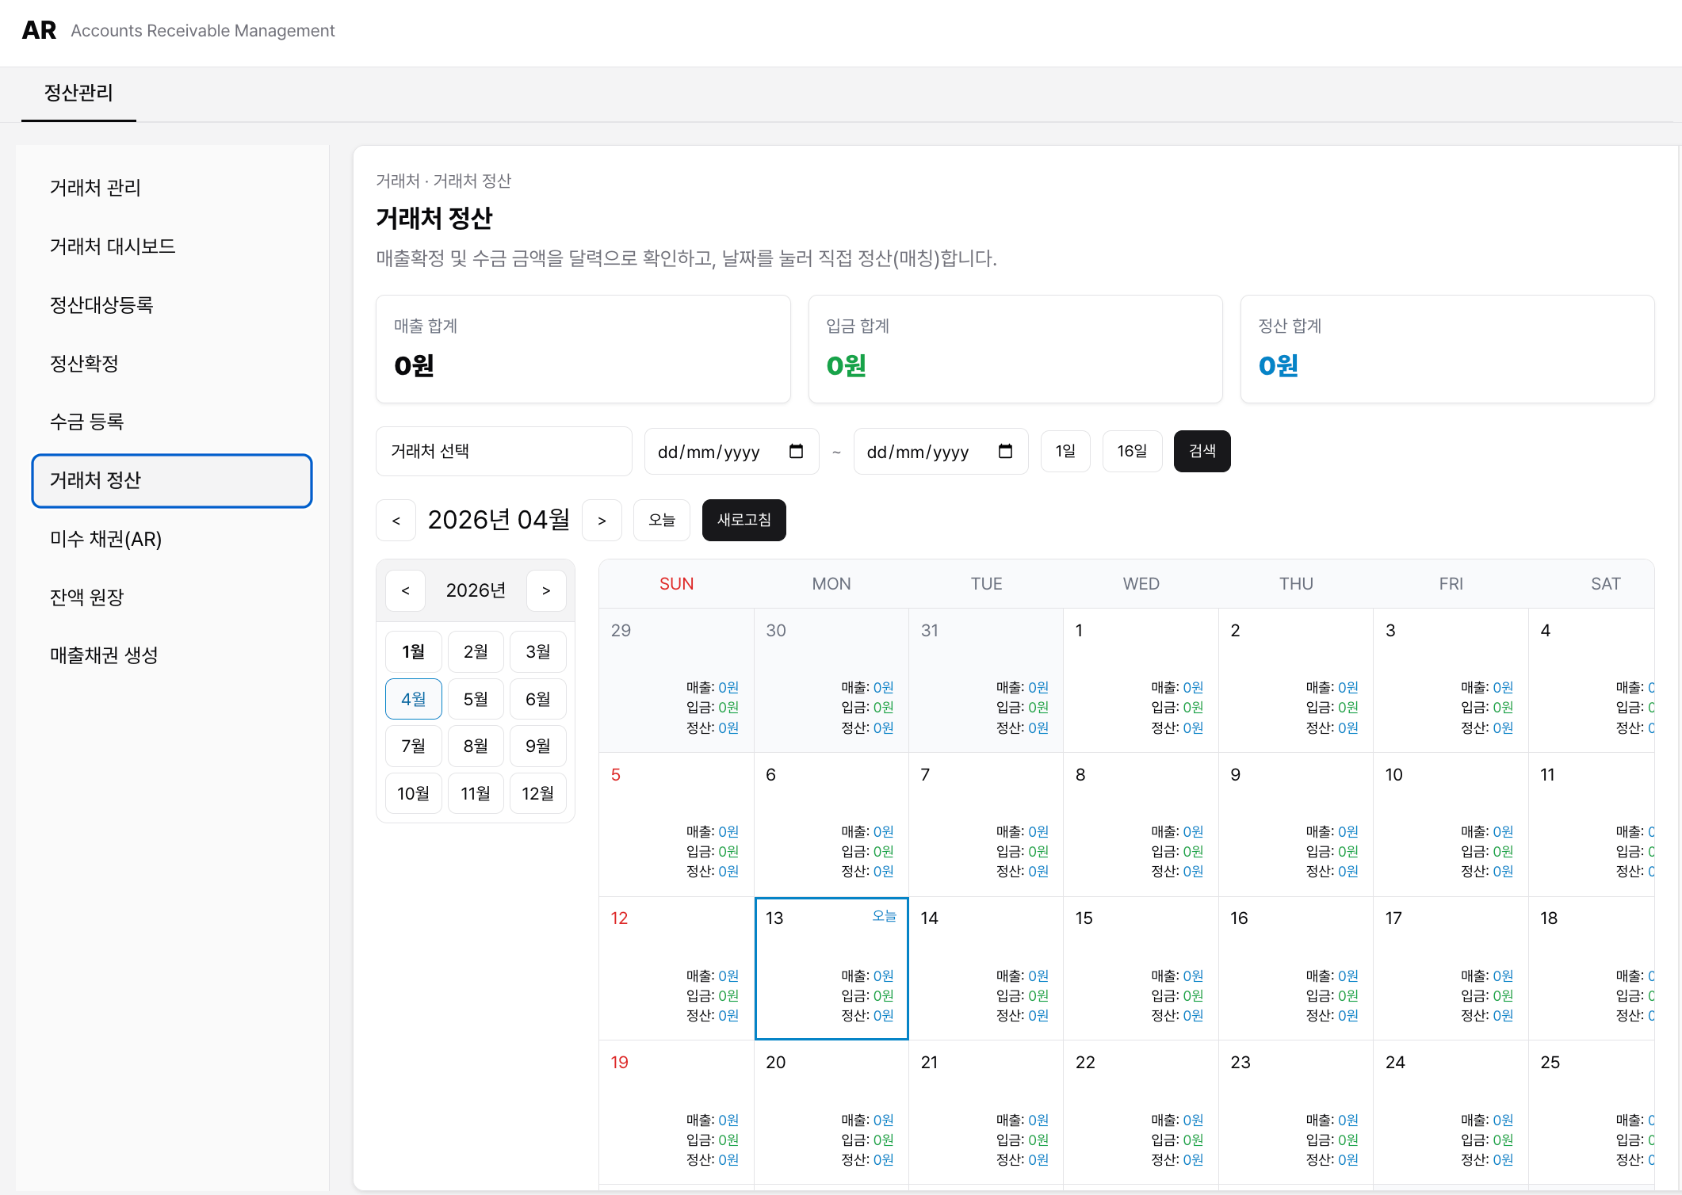Activate the 1월 month option
Viewport: 1682px width, 1195px height.
coord(413,651)
